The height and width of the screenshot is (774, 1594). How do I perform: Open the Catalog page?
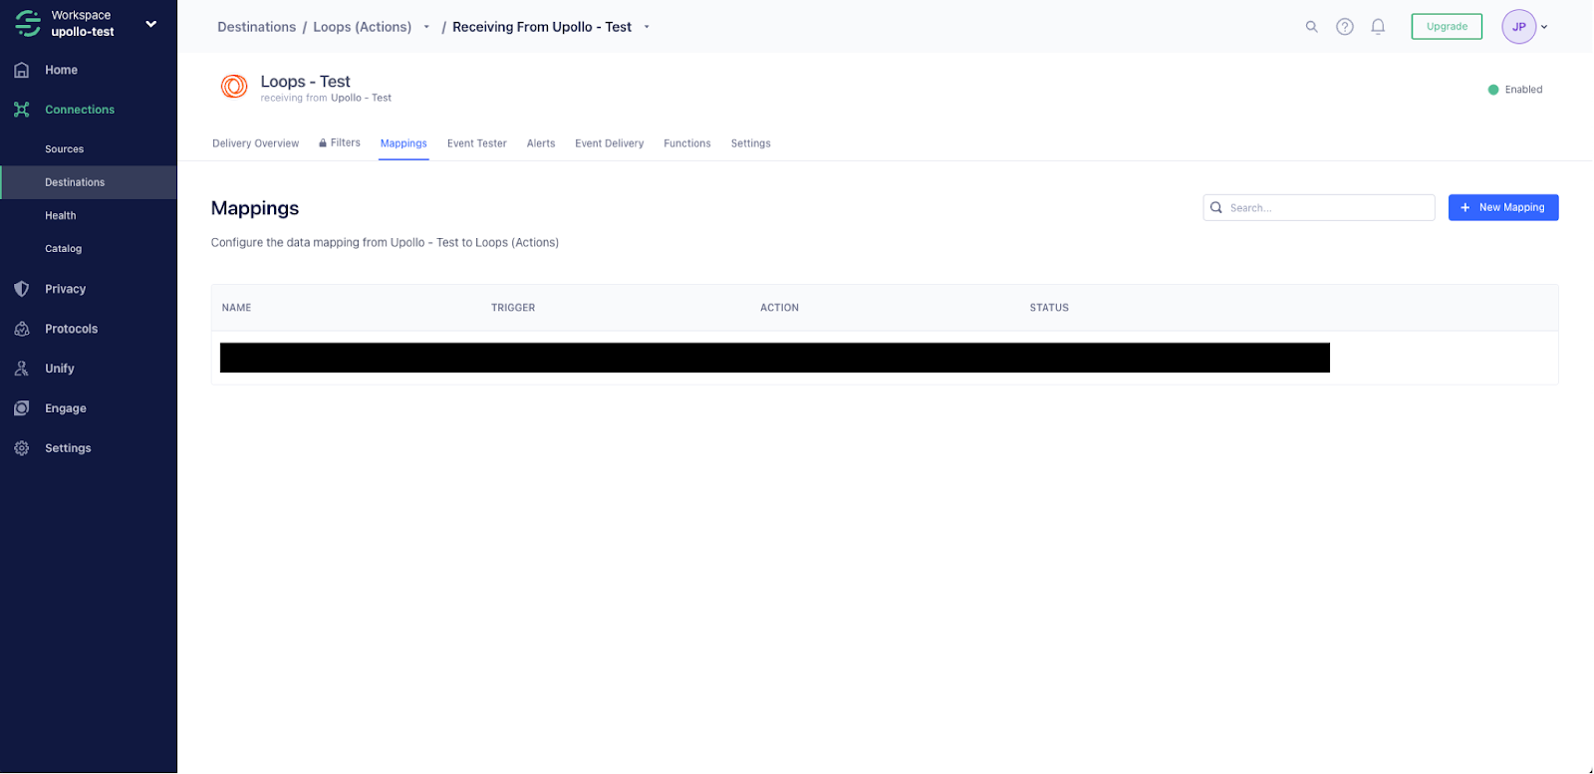pyautogui.click(x=63, y=249)
